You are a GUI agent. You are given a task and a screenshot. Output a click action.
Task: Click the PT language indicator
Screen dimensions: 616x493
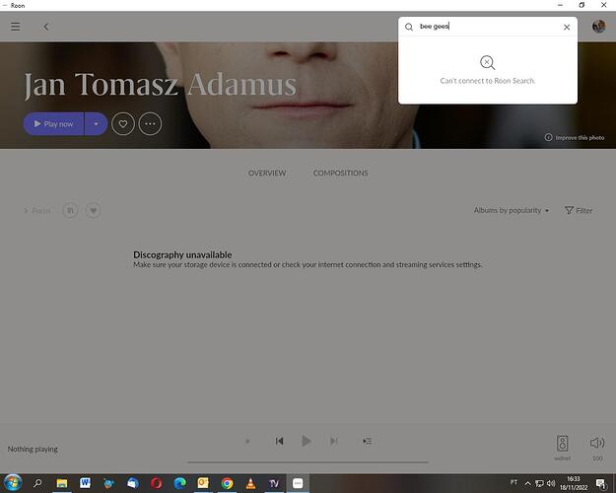(513, 482)
